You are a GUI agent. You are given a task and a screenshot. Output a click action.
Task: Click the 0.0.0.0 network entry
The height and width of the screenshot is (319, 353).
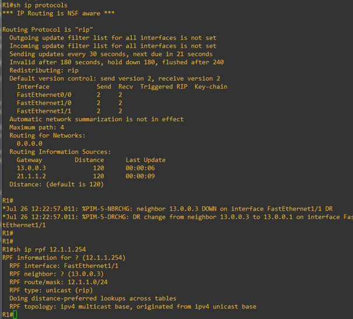(x=30, y=144)
